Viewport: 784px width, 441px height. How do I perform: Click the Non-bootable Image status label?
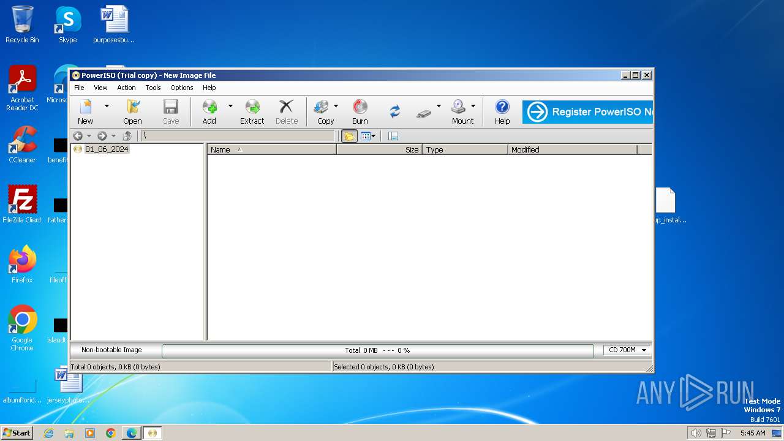[111, 350]
